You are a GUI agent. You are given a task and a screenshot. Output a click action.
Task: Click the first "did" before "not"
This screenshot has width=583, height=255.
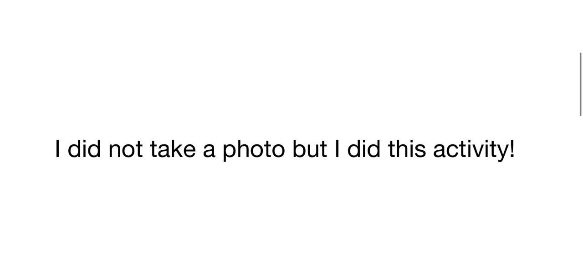[x=84, y=149]
